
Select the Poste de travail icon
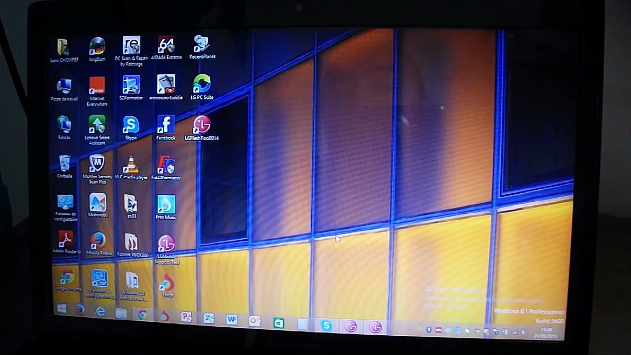[64, 90]
